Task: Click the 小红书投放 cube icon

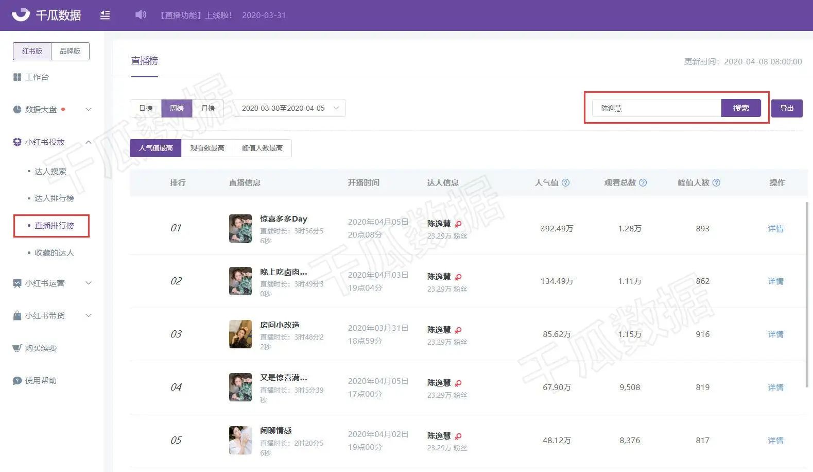Action: click(x=17, y=142)
